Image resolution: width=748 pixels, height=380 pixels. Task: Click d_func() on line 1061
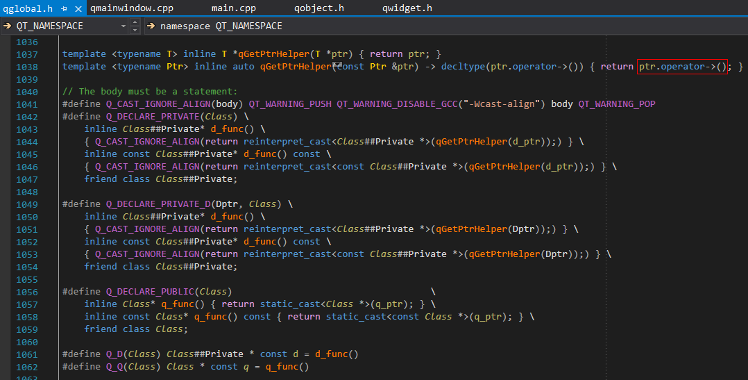(x=337, y=354)
